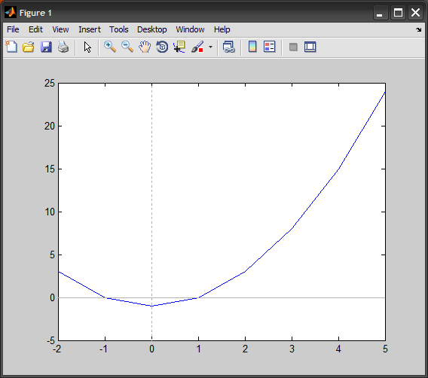Save figure using the floppy disk icon

tap(46, 47)
